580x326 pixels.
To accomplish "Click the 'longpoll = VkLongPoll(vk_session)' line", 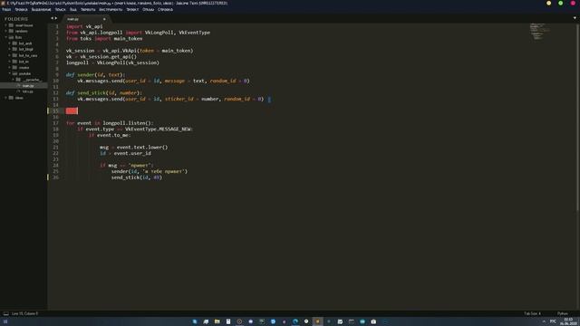I will tap(112, 62).
